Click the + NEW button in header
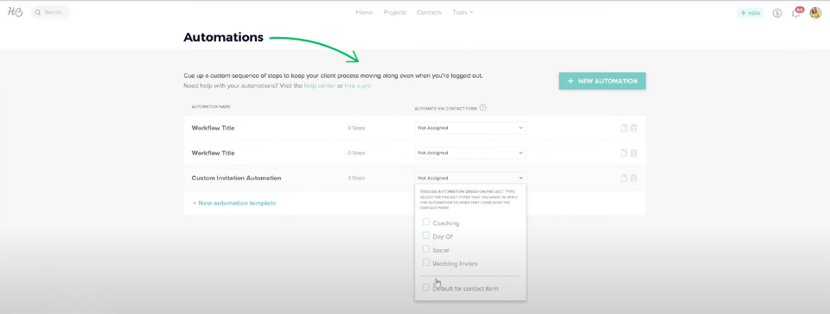830x314 pixels. [x=750, y=13]
